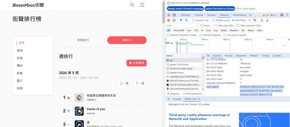The image size is (290, 127).
Task: Open the Initiator tab
Action: [254, 56]
